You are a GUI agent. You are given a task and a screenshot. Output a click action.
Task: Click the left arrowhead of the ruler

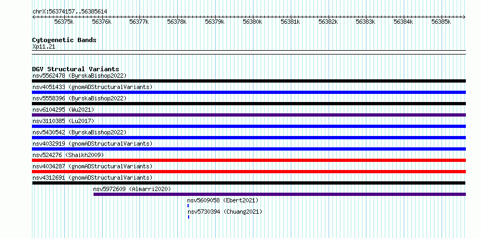(34, 17)
